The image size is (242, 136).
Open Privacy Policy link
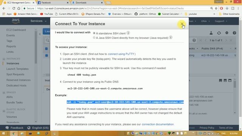(x=207, y=128)
